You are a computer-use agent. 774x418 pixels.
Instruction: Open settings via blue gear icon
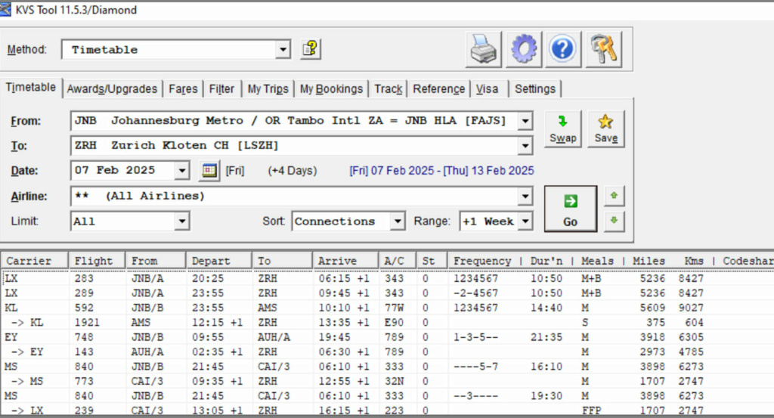523,49
